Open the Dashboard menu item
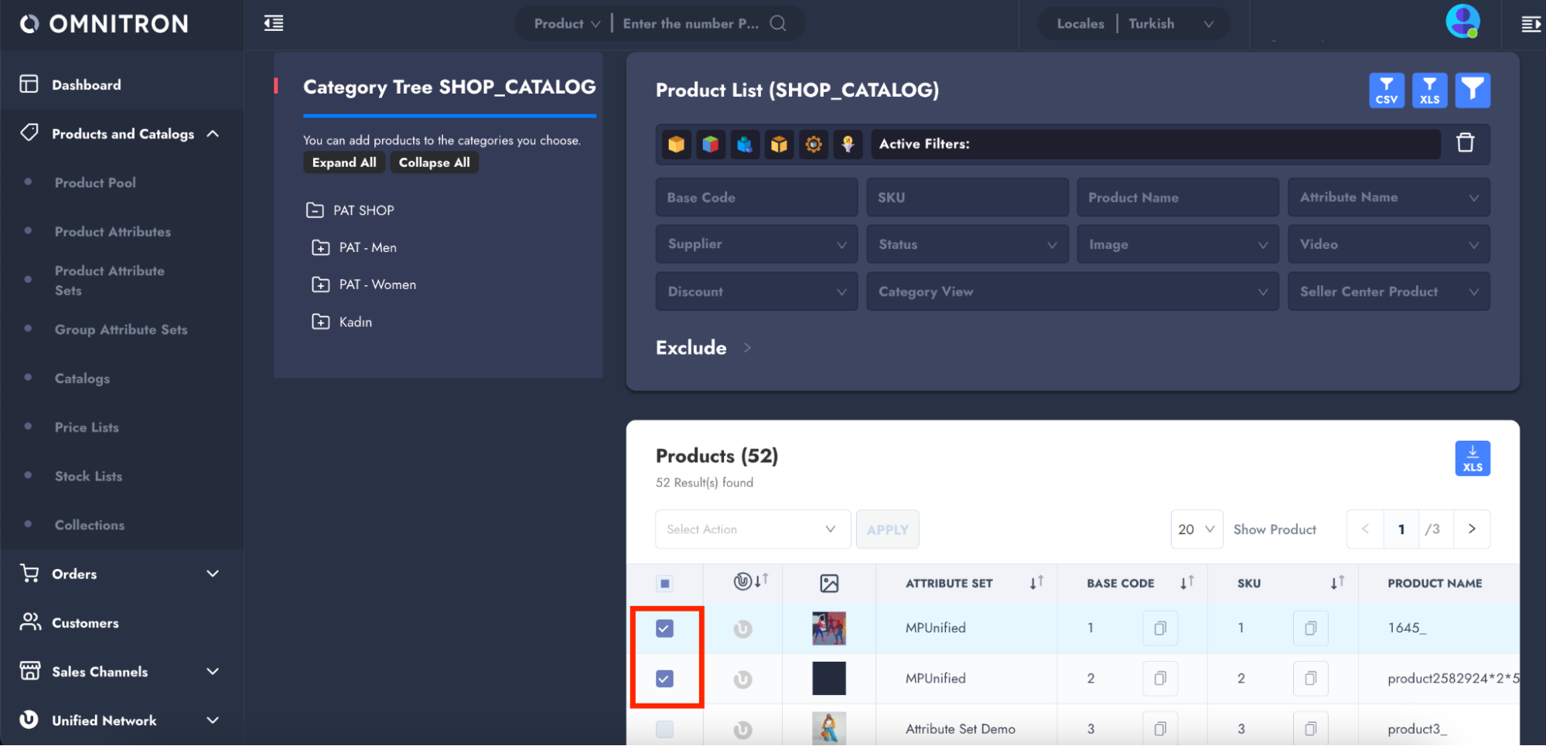1546x746 pixels. (x=86, y=85)
